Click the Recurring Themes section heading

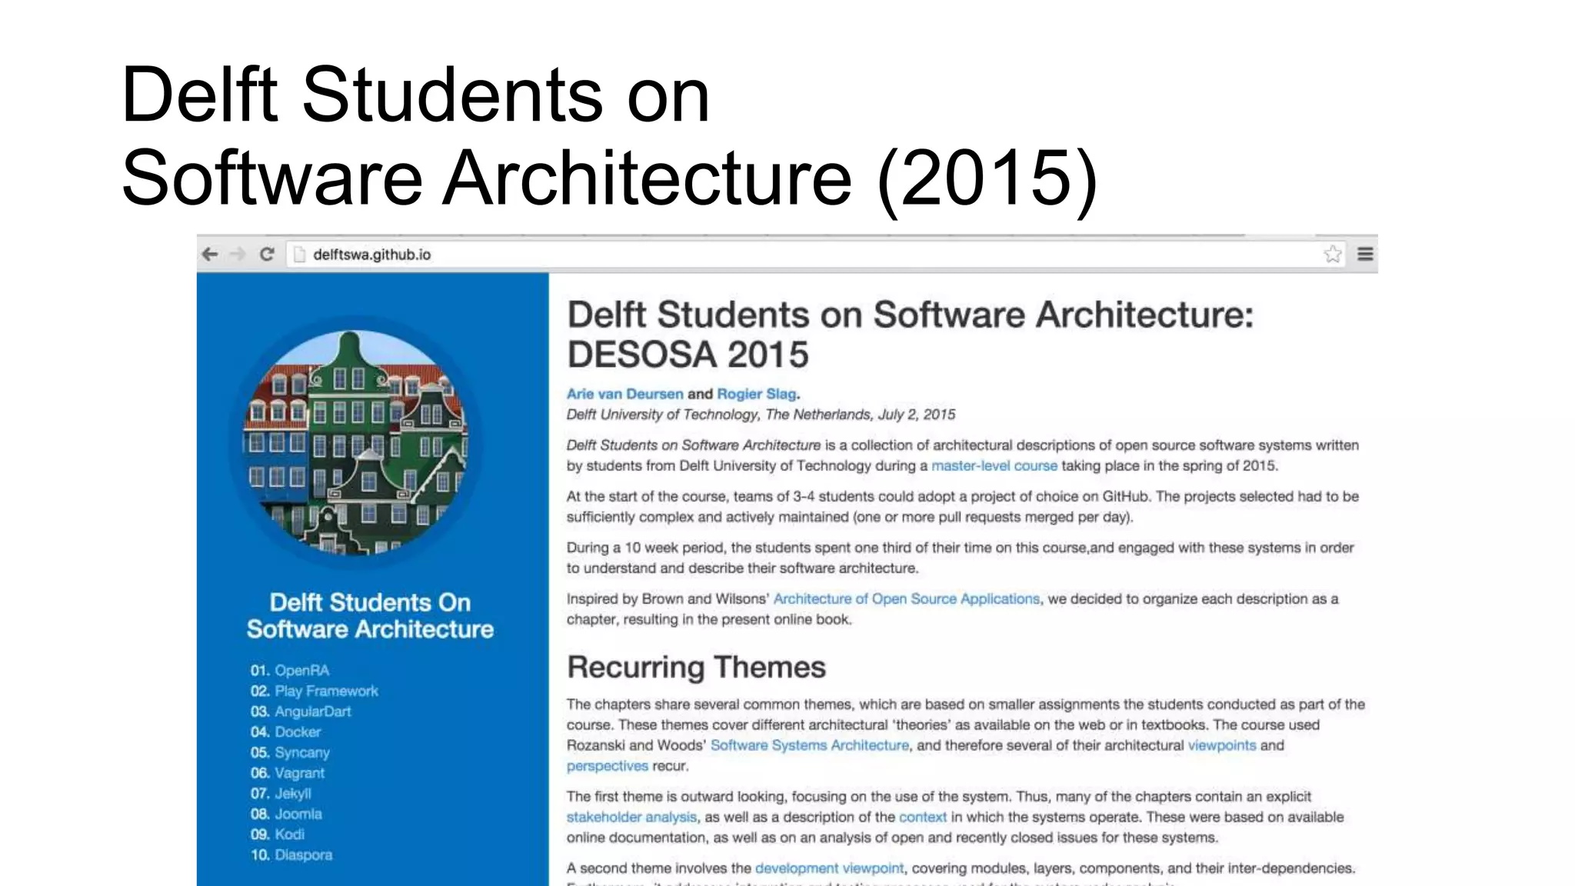tap(696, 667)
